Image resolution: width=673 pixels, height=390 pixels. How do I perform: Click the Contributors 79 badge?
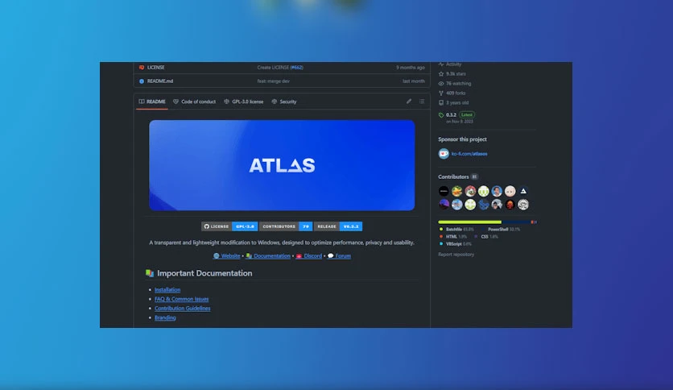(286, 226)
